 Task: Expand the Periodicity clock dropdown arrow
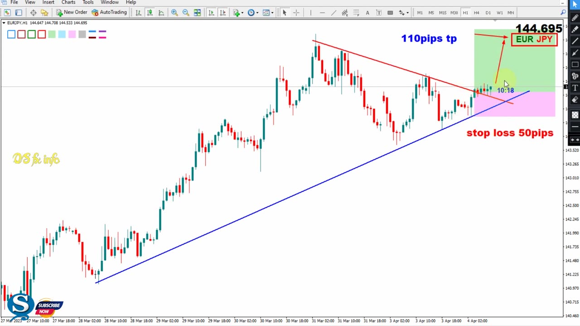257,13
